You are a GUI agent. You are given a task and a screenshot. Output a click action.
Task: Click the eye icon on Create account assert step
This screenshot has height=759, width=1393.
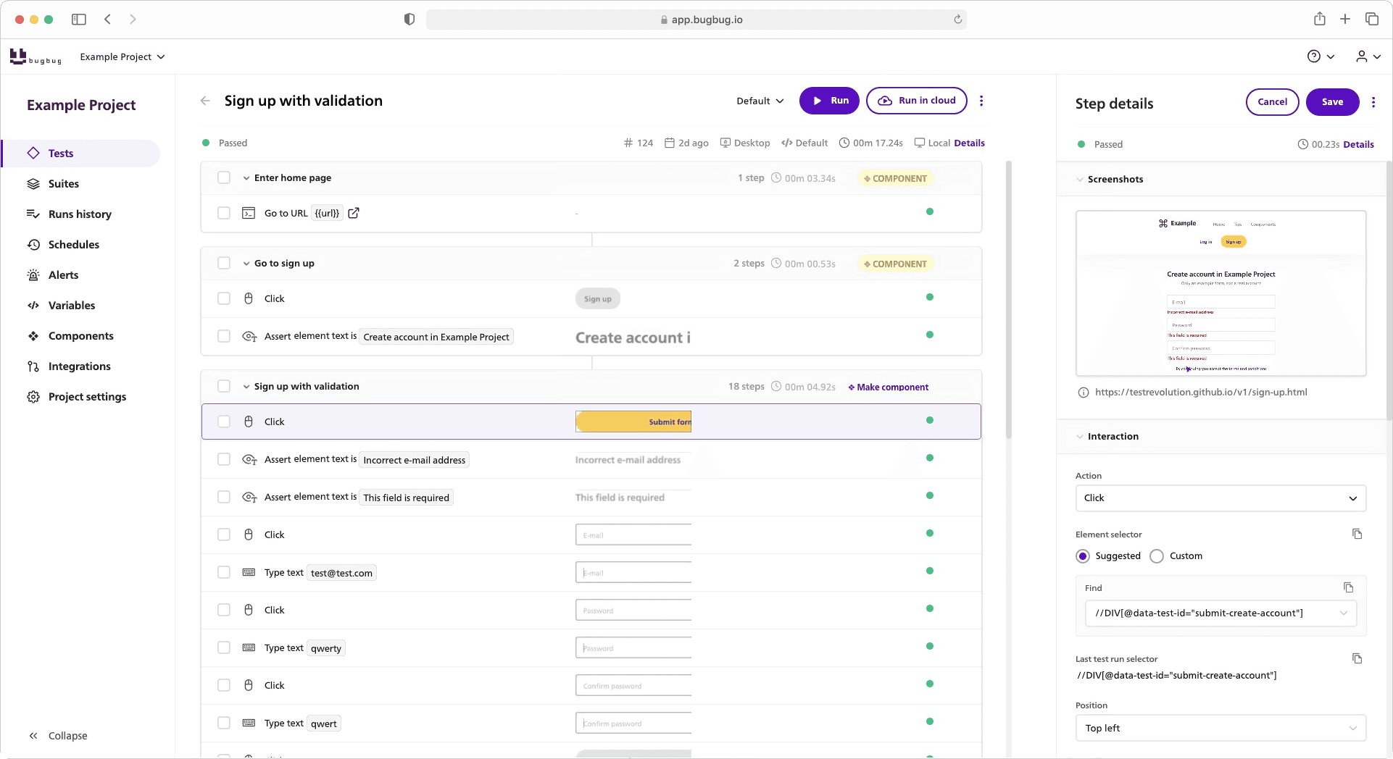click(x=249, y=336)
